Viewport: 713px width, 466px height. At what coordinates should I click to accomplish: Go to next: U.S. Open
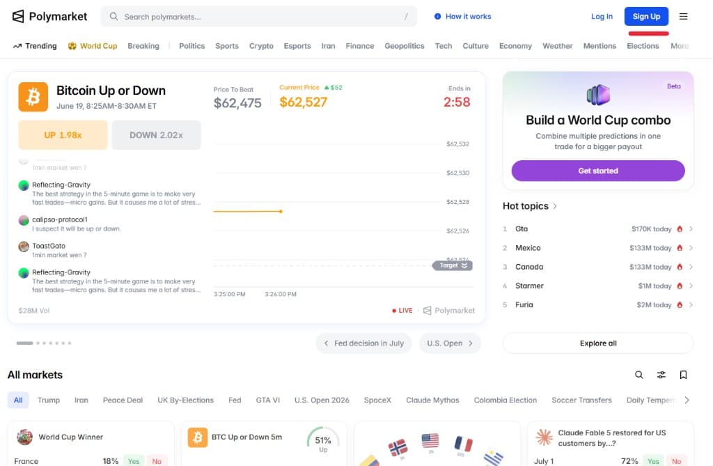point(450,343)
